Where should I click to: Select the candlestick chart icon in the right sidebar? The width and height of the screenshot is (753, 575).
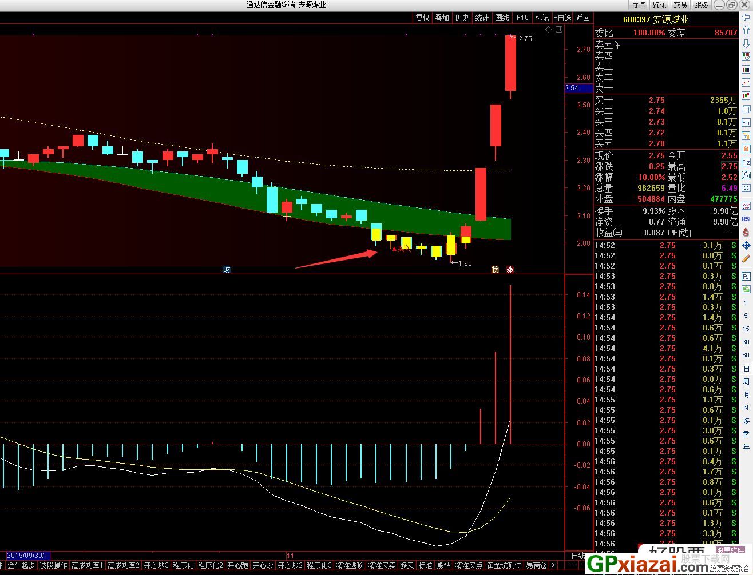coord(746,96)
